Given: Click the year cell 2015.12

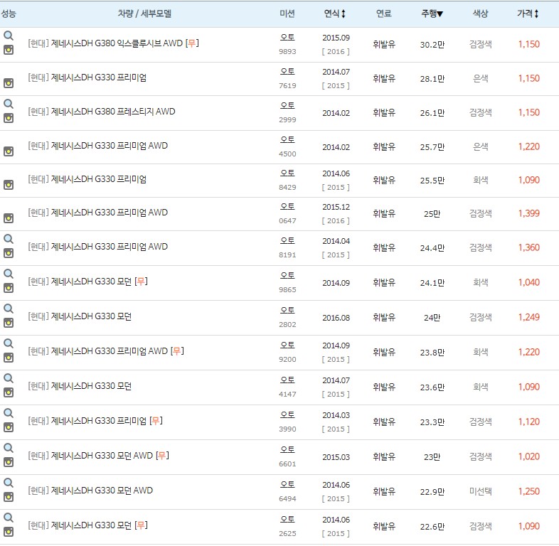Looking at the screenshot, I should tap(336, 207).
